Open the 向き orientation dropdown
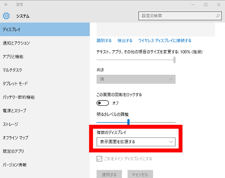This screenshot has height=178, width=225. pyautogui.click(x=136, y=79)
